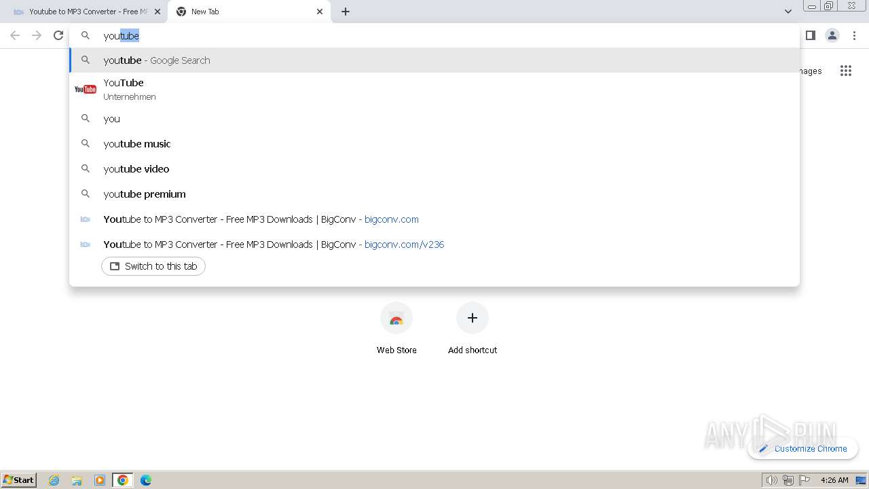Click the volume speaker tray icon
The width and height of the screenshot is (869, 489).
(771, 480)
